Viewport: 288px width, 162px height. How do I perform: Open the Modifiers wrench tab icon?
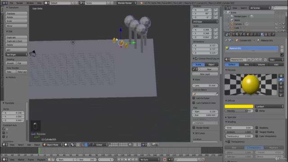coord(255,34)
